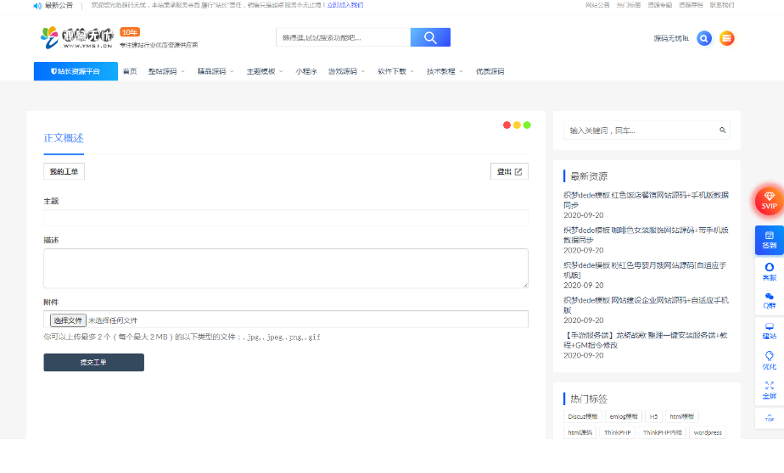Click the H5 tag
Image resolution: width=784 pixels, height=473 pixels.
point(653,416)
